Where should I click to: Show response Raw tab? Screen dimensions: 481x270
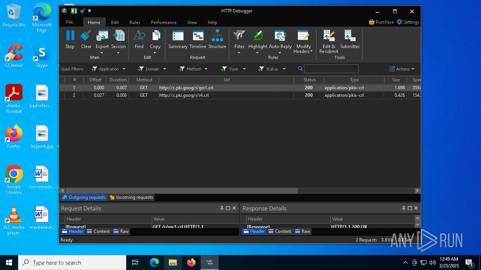(303, 231)
